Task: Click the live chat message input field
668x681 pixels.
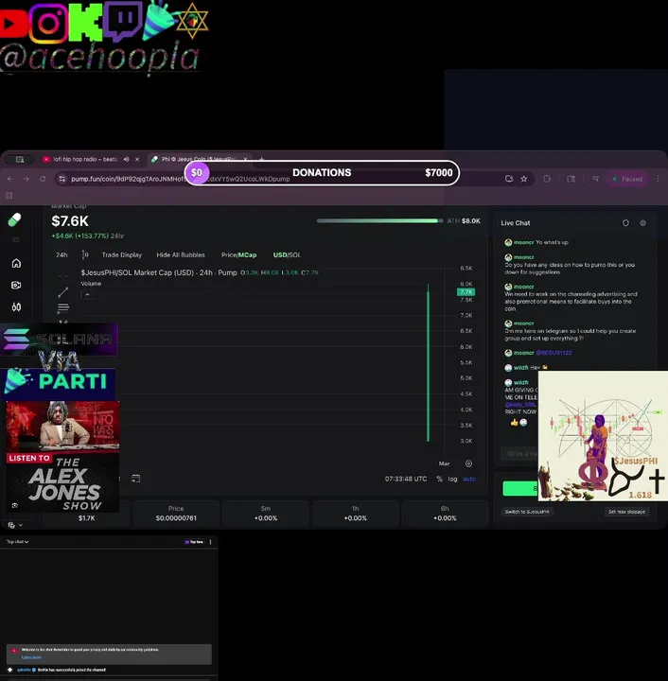Action: click(x=519, y=454)
